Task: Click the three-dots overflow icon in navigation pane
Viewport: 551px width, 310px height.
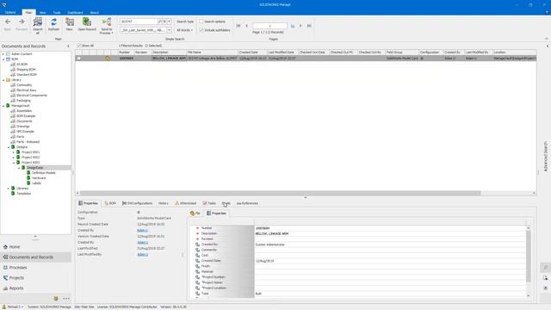Action: click(x=66, y=299)
